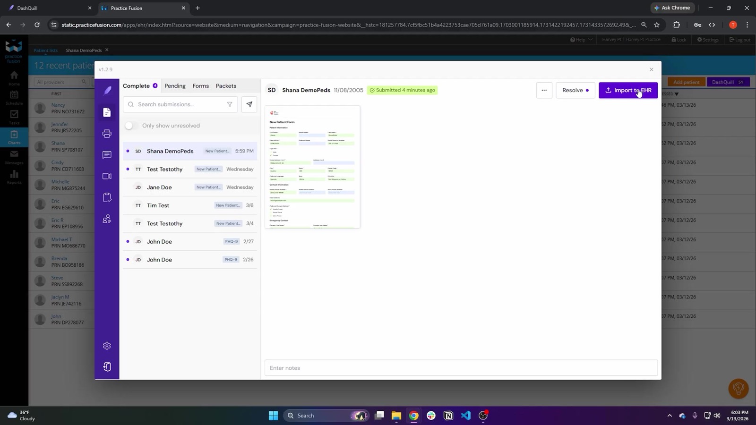Click the exit icon at bottom of DashQuill sidebar
Screen dimensions: 756x425
click(x=107, y=367)
